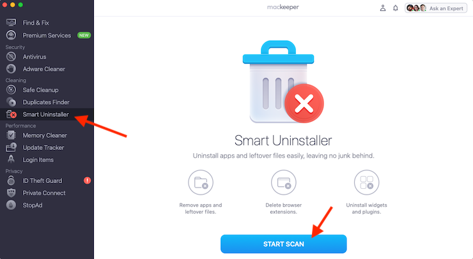The height and width of the screenshot is (259, 473).
Task: Click the red ID Theft Guard alert badge
Action: point(87,181)
